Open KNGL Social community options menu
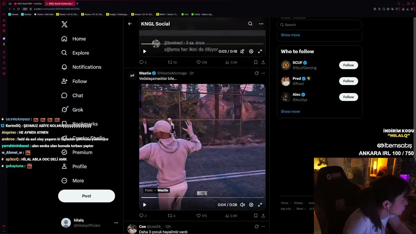The width and height of the screenshot is (416, 234). [x=261, y=24]
